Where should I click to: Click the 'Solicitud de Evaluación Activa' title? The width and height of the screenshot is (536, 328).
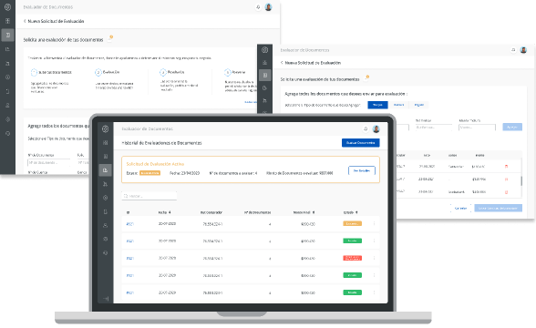[155, 164]
